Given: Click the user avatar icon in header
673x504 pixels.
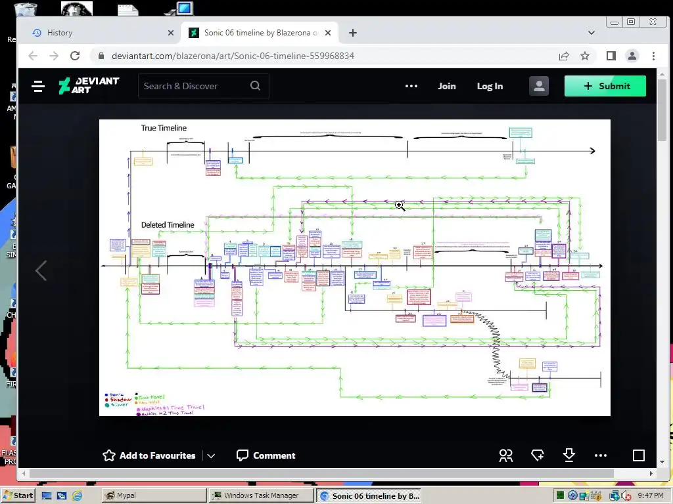Looking at the screenshot, I should coord(539,86).
